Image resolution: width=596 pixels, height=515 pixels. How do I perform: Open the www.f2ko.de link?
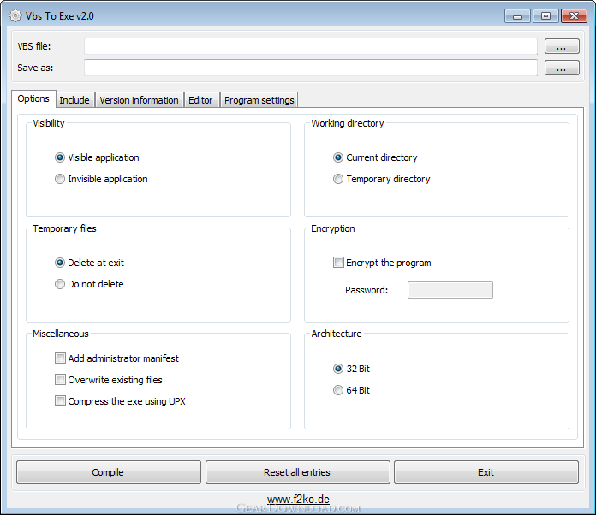(298, 499)
